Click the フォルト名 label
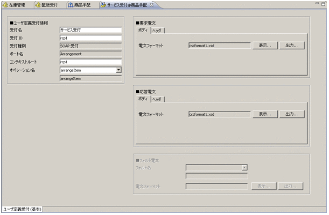This screenshot has height=215, width=329. (143, 168)
